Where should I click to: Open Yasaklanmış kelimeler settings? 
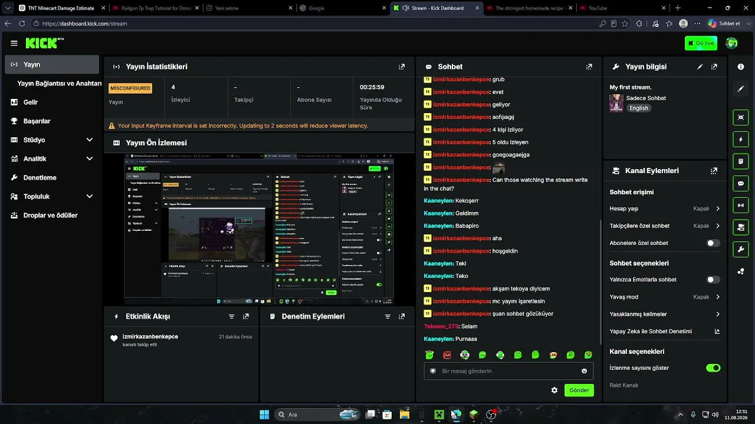665,314
